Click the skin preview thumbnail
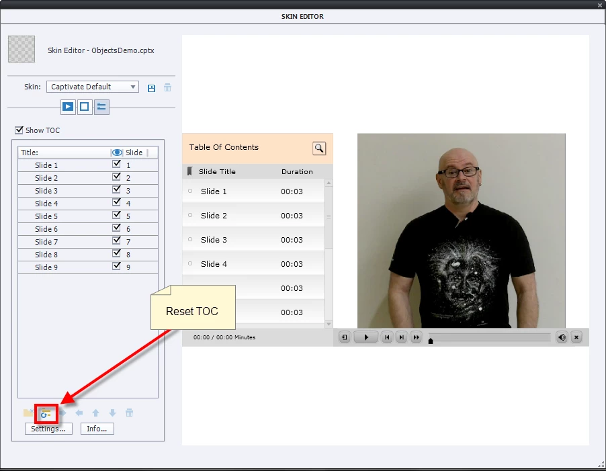606x471 pixels. coord(21,48)
